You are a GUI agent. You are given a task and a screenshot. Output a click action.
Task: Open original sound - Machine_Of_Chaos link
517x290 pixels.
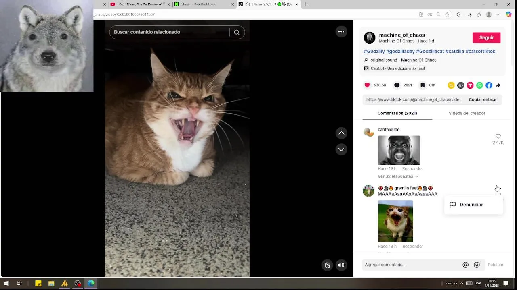403,60
